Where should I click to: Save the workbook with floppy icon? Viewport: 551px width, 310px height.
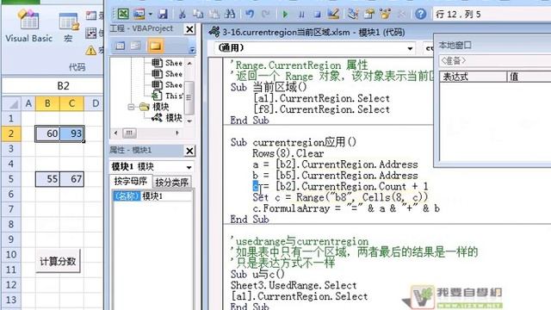point(163,15)
